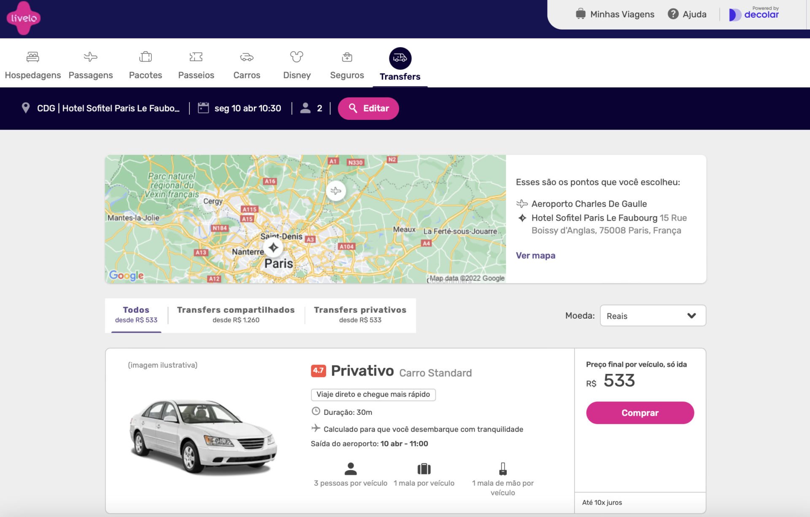Click the airport marker on the map
The height and width of the screenshot is (517, 810).
point(336,191)
